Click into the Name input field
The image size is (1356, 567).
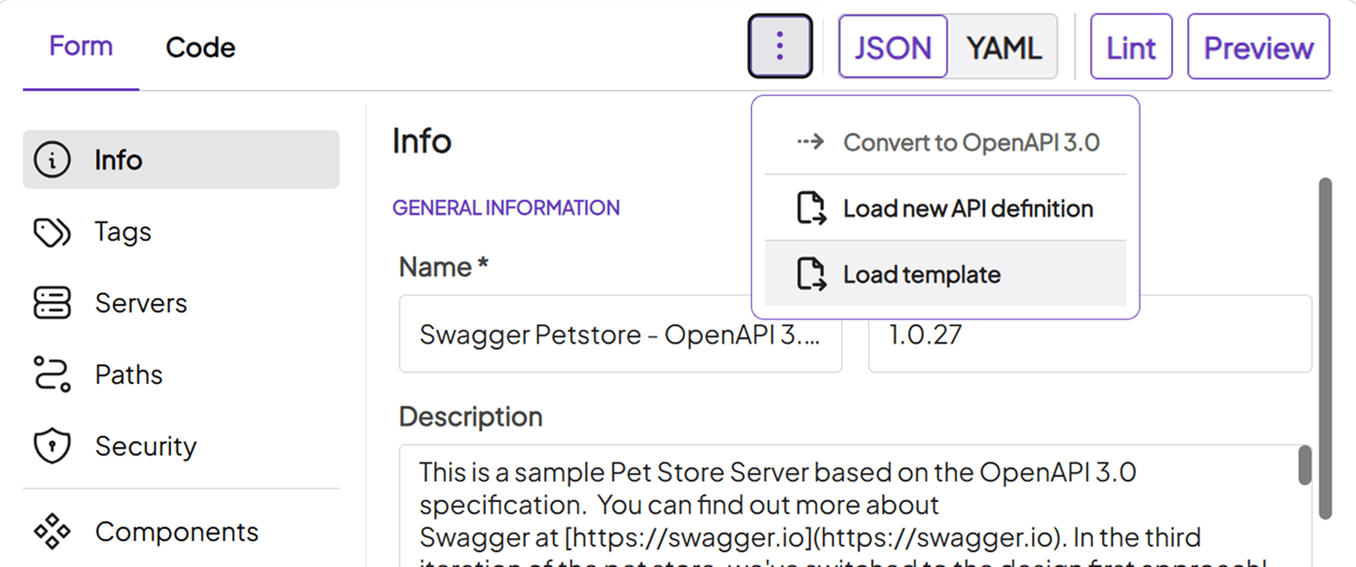[x=619, y=334]
